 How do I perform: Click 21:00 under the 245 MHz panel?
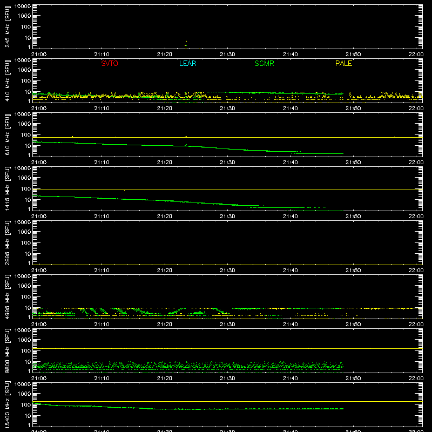39,55
